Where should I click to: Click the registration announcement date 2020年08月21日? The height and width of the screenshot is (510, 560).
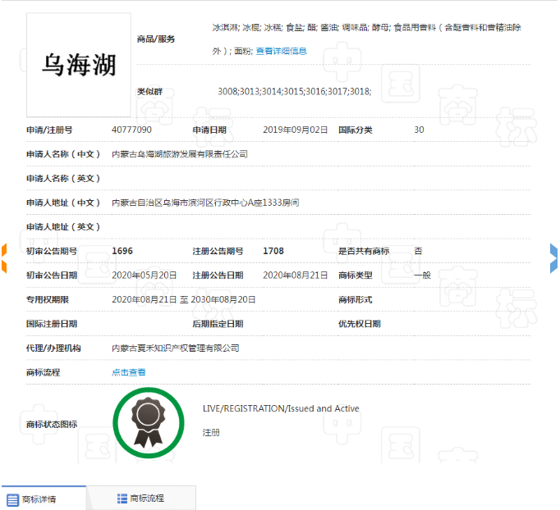(x=295, y=275)
